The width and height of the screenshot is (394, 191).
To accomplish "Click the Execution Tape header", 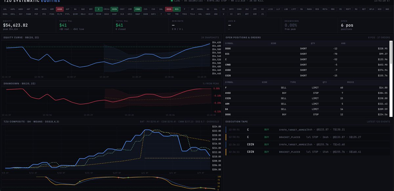I will (236, 122).
